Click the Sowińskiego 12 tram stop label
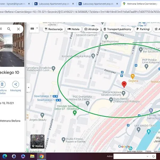Screen dimensions: 160x160 click(47, 100)
